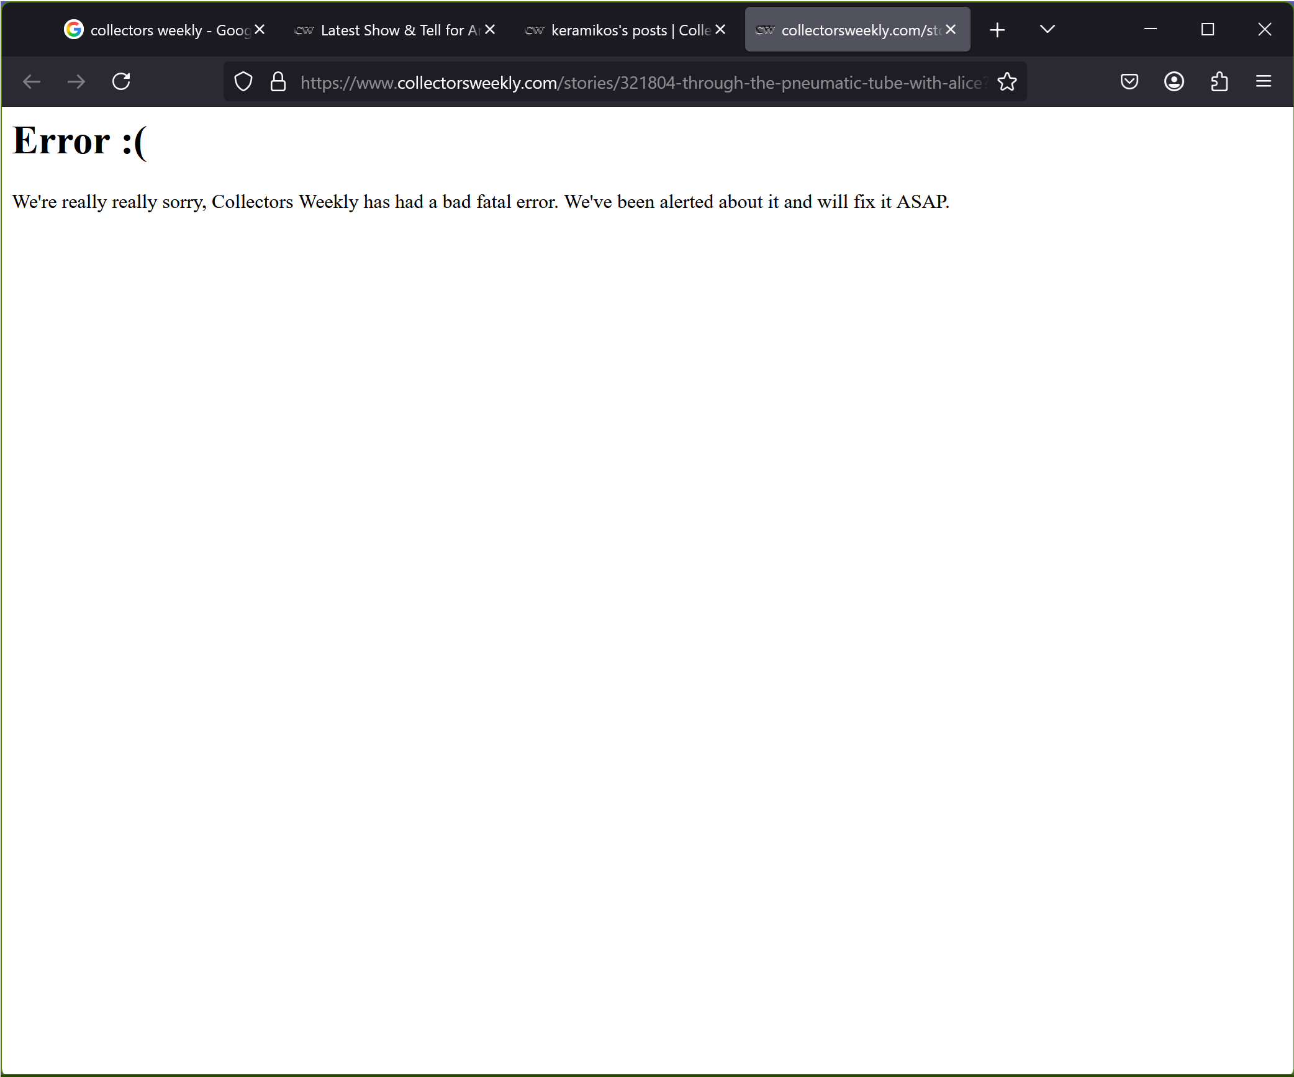The height and width of the screenshot is (1077, 1294).
Task: Click the 'Error :(' heading
Action: 79,141
